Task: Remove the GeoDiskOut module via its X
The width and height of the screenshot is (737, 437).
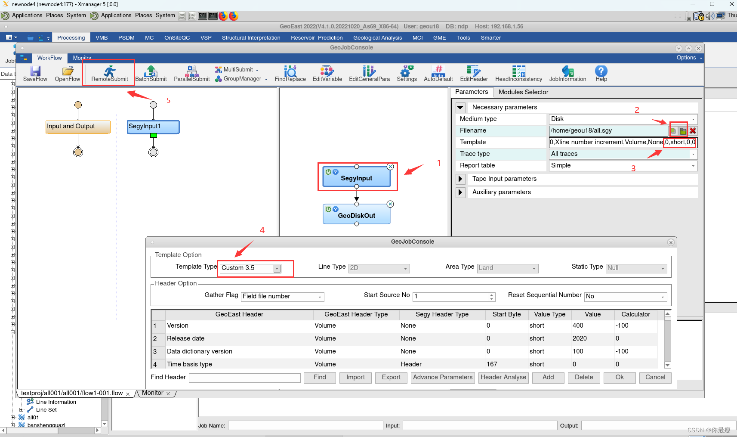Action: click(390, 204)
